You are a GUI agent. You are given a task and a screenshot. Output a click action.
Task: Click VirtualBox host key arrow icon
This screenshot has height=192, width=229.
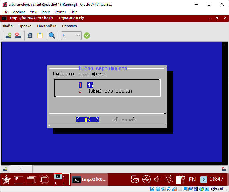(x=207, y=189)
